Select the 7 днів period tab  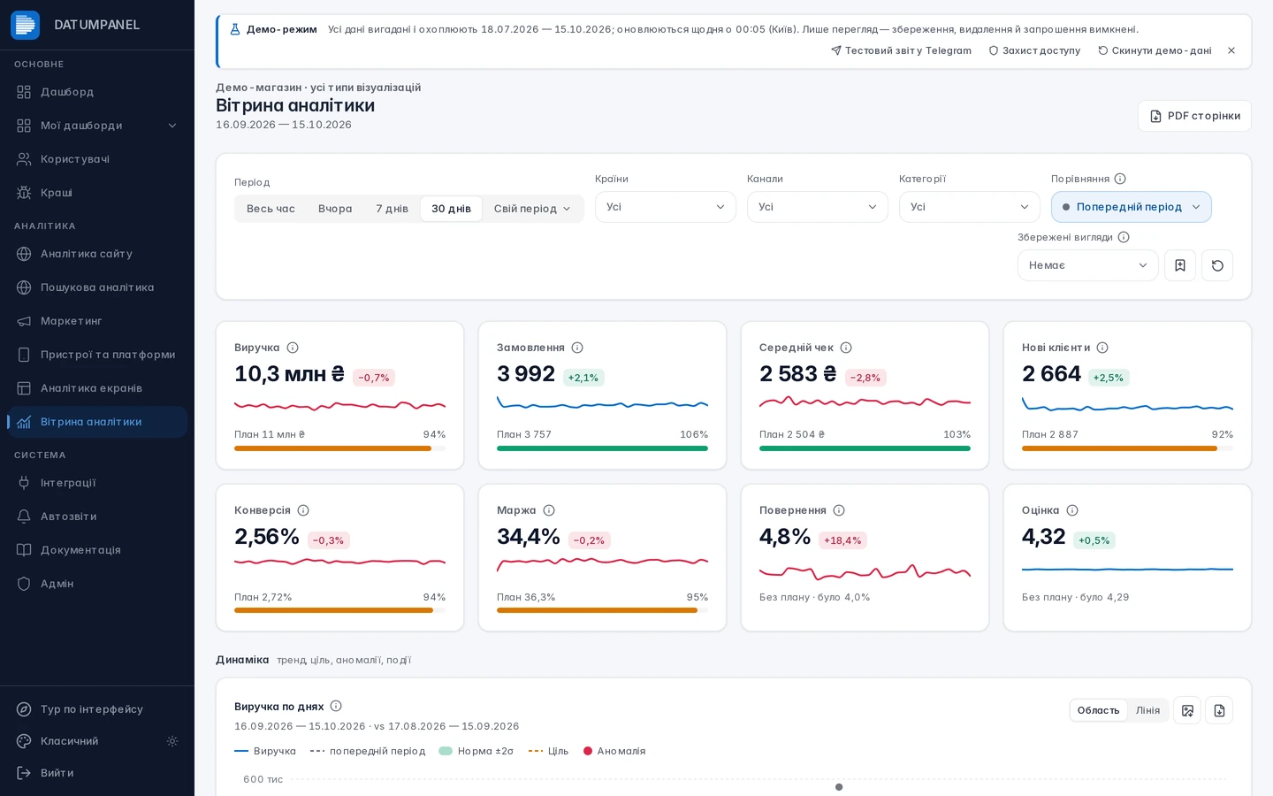coord(392,209)
